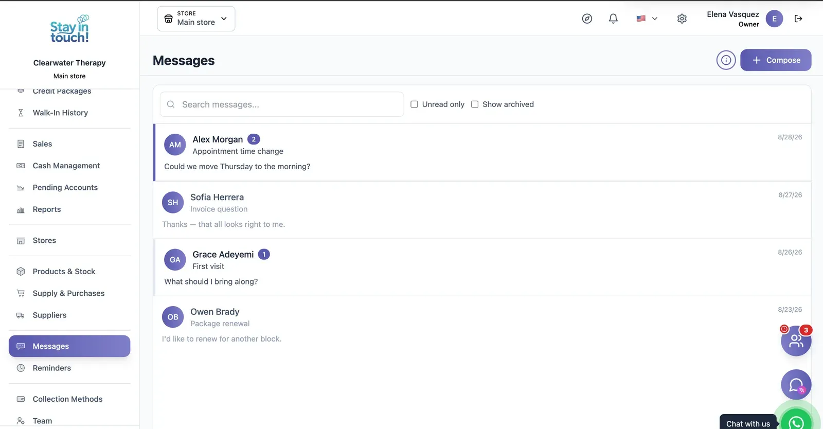
Task: Open the Main store selector dropdown
Action: pyautogui.click(x=196, y=19)
